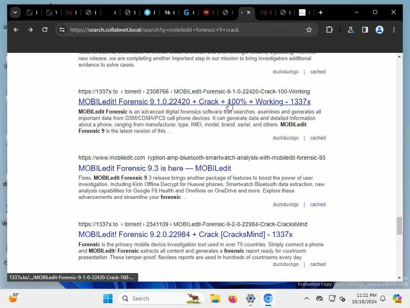This screenshot has width=410, height=308.
Task: Launch Firefox from the taskbar
Action: tap(233, 298)
